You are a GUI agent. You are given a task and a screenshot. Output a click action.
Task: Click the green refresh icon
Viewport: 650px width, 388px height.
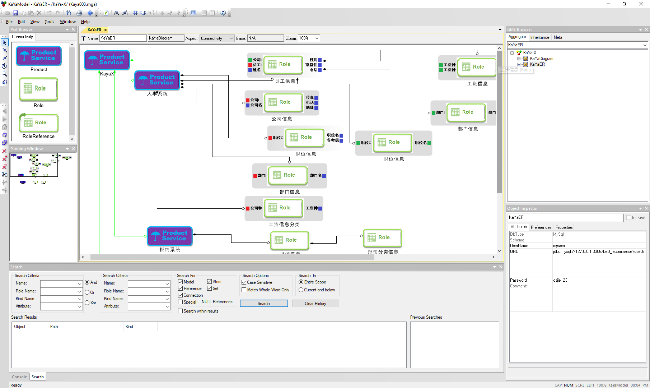106,13
